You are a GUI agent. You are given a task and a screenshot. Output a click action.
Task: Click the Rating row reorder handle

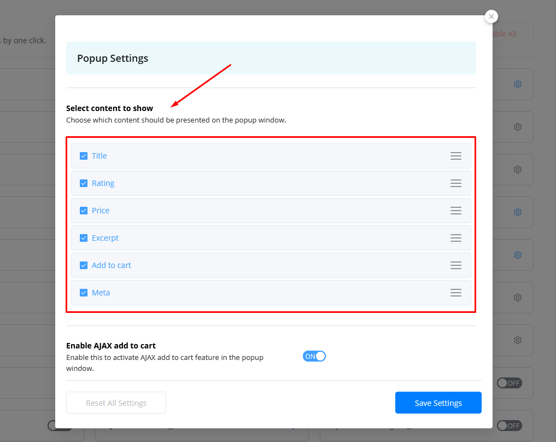tap(455, 183)
